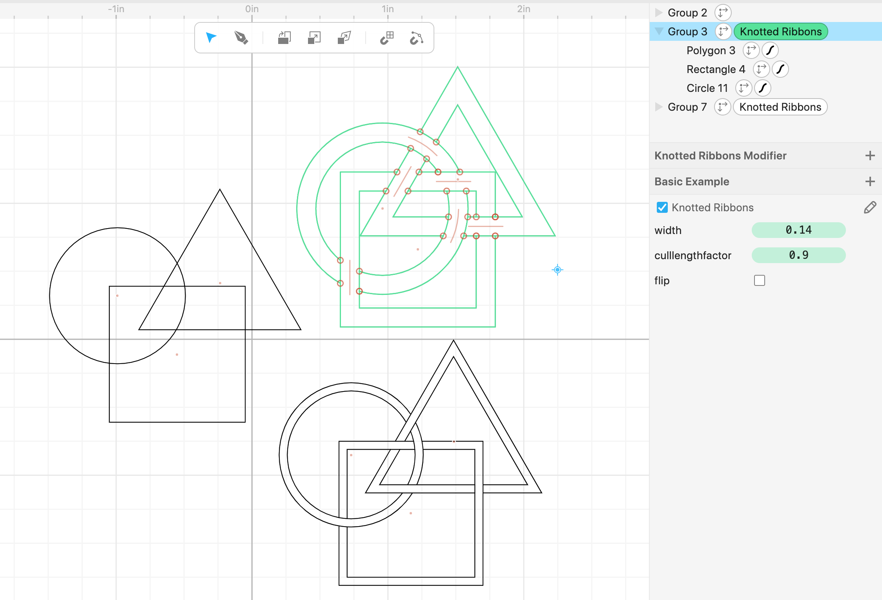Image resolution: width=882 pixels, height=600 pixels.
Task: Click the 0in mark on the ruler
Action: [x=252, y=9]
